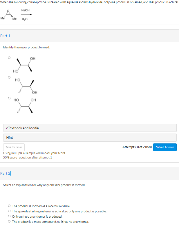The height and width of the screenshot is (226, 179).
Task: Click the diol drawing with HO top-left, OH bottom-right
Action: [26, 86]
